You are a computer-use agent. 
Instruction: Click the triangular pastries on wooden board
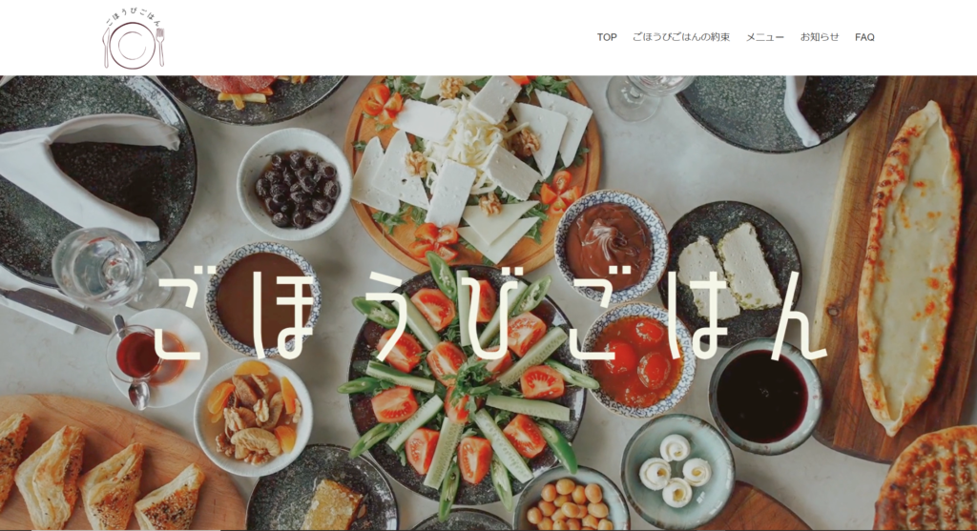tap(106, 475)
